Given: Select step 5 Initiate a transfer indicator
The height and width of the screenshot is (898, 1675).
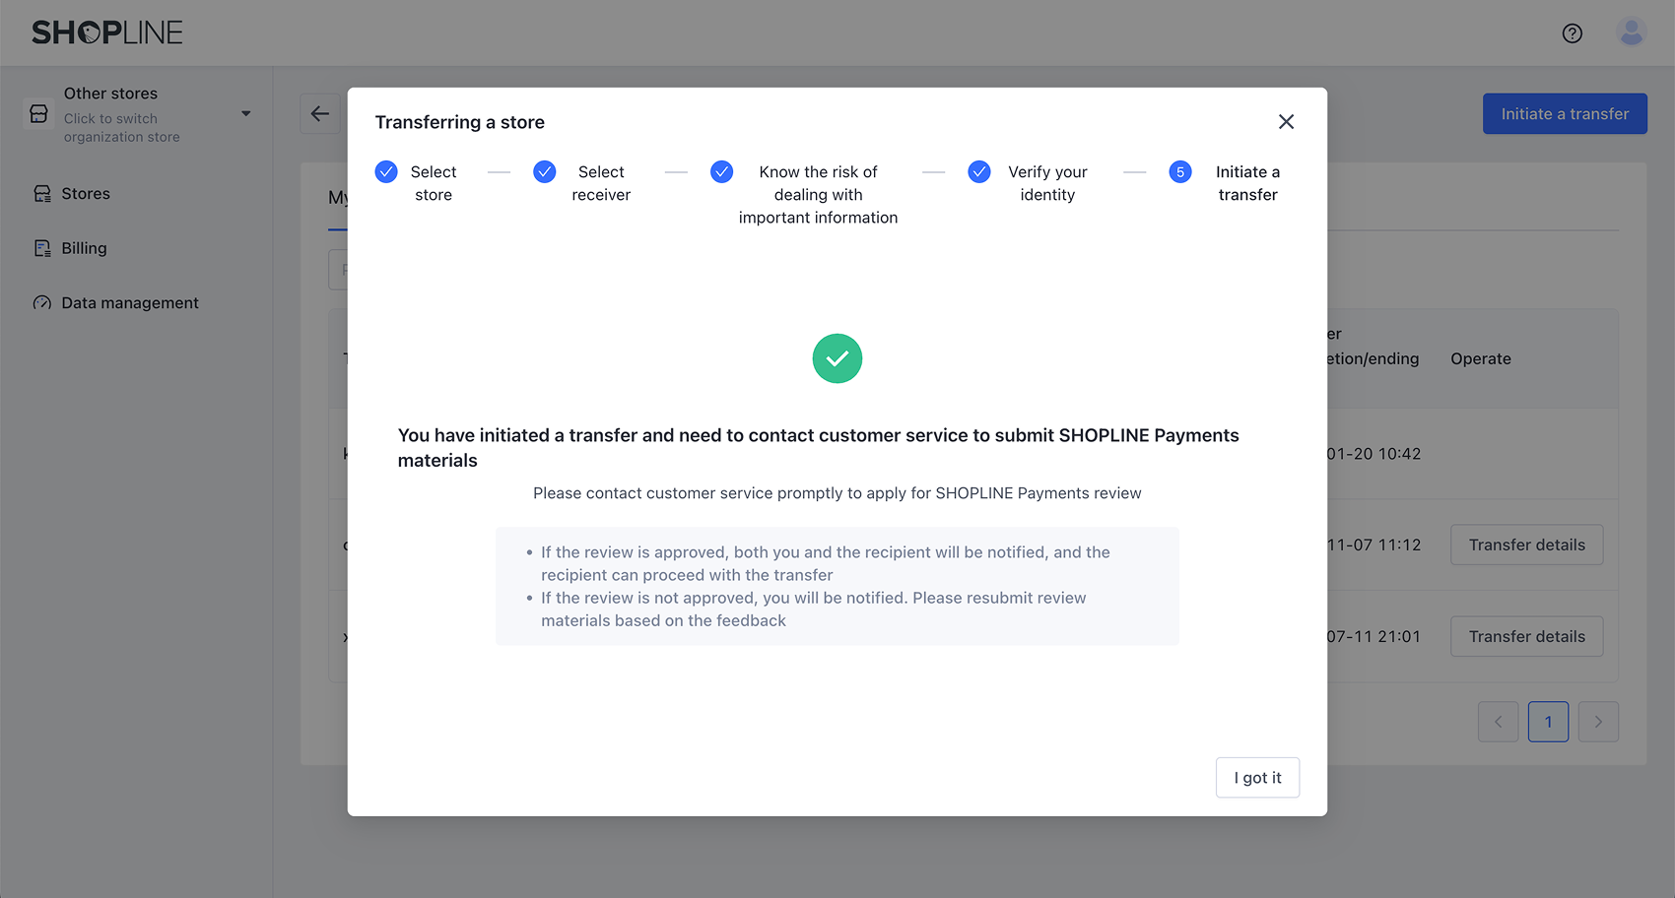Looking at the screenshot, I should coord(1179,171).
